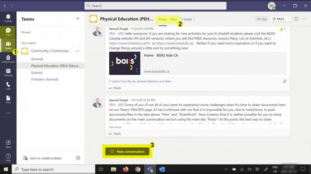Open the www.bokskids.ca/ English link

pyautogui.click(x=175, y=43)
